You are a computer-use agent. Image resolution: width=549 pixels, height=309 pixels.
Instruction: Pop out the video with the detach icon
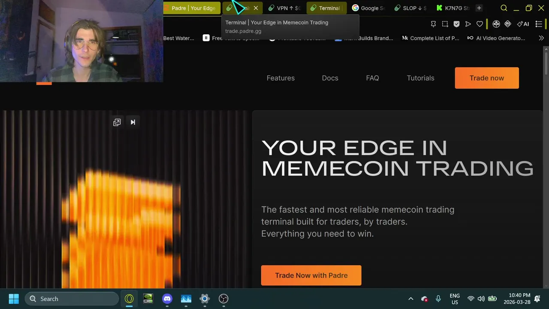pos(117,122)
